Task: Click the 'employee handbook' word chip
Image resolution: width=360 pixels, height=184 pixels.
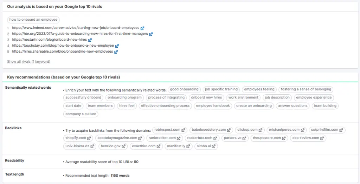Action: tap(213, 105)
